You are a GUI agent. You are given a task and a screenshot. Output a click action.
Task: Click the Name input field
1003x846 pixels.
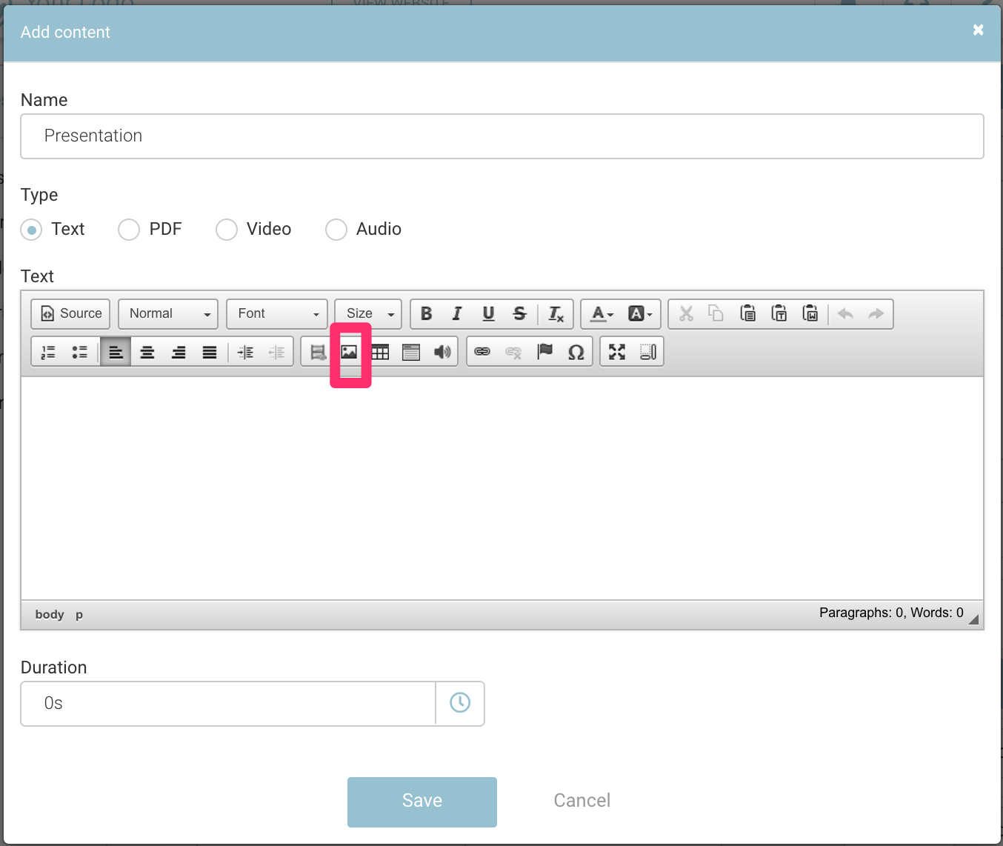[x=501, y=136]
